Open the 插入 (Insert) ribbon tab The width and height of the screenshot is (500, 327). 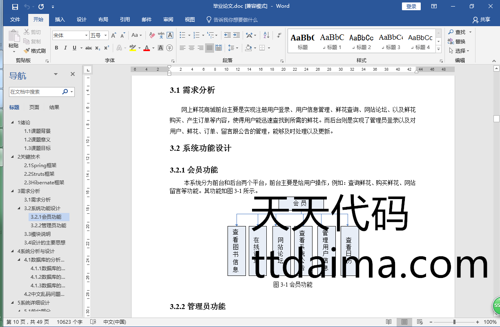(x=60, y=20)
